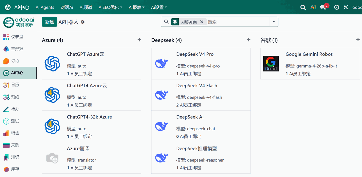This screenshot has width=362, height=177.
Task: Focus the 搜索 input field
Action: click(237, 22)
